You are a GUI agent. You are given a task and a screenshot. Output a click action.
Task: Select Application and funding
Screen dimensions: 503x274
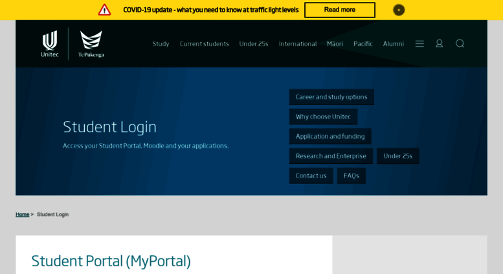(330, 137)
